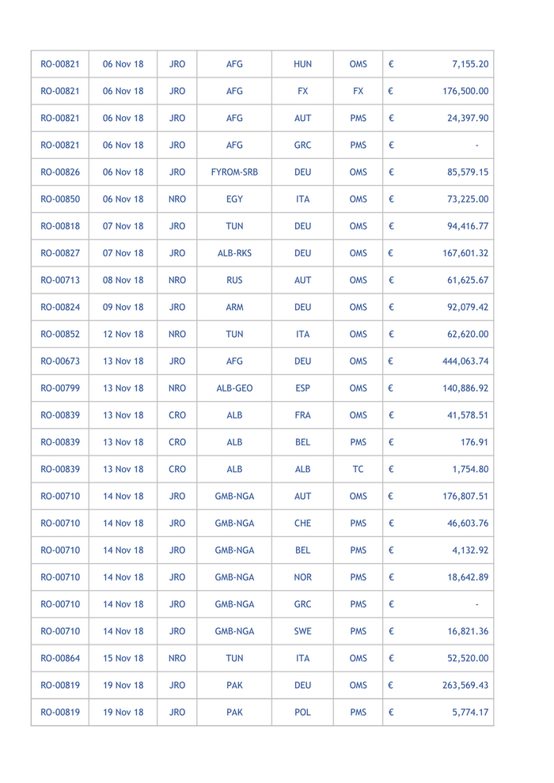
Task: Click the POL country cell
Action: point(302,713)
